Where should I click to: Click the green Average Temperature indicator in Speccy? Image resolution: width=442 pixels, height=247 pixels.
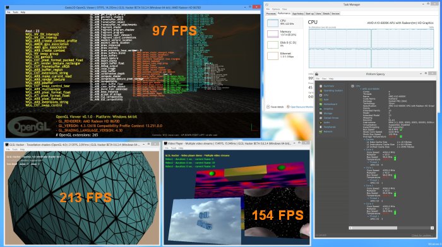[x=401, y=136]
